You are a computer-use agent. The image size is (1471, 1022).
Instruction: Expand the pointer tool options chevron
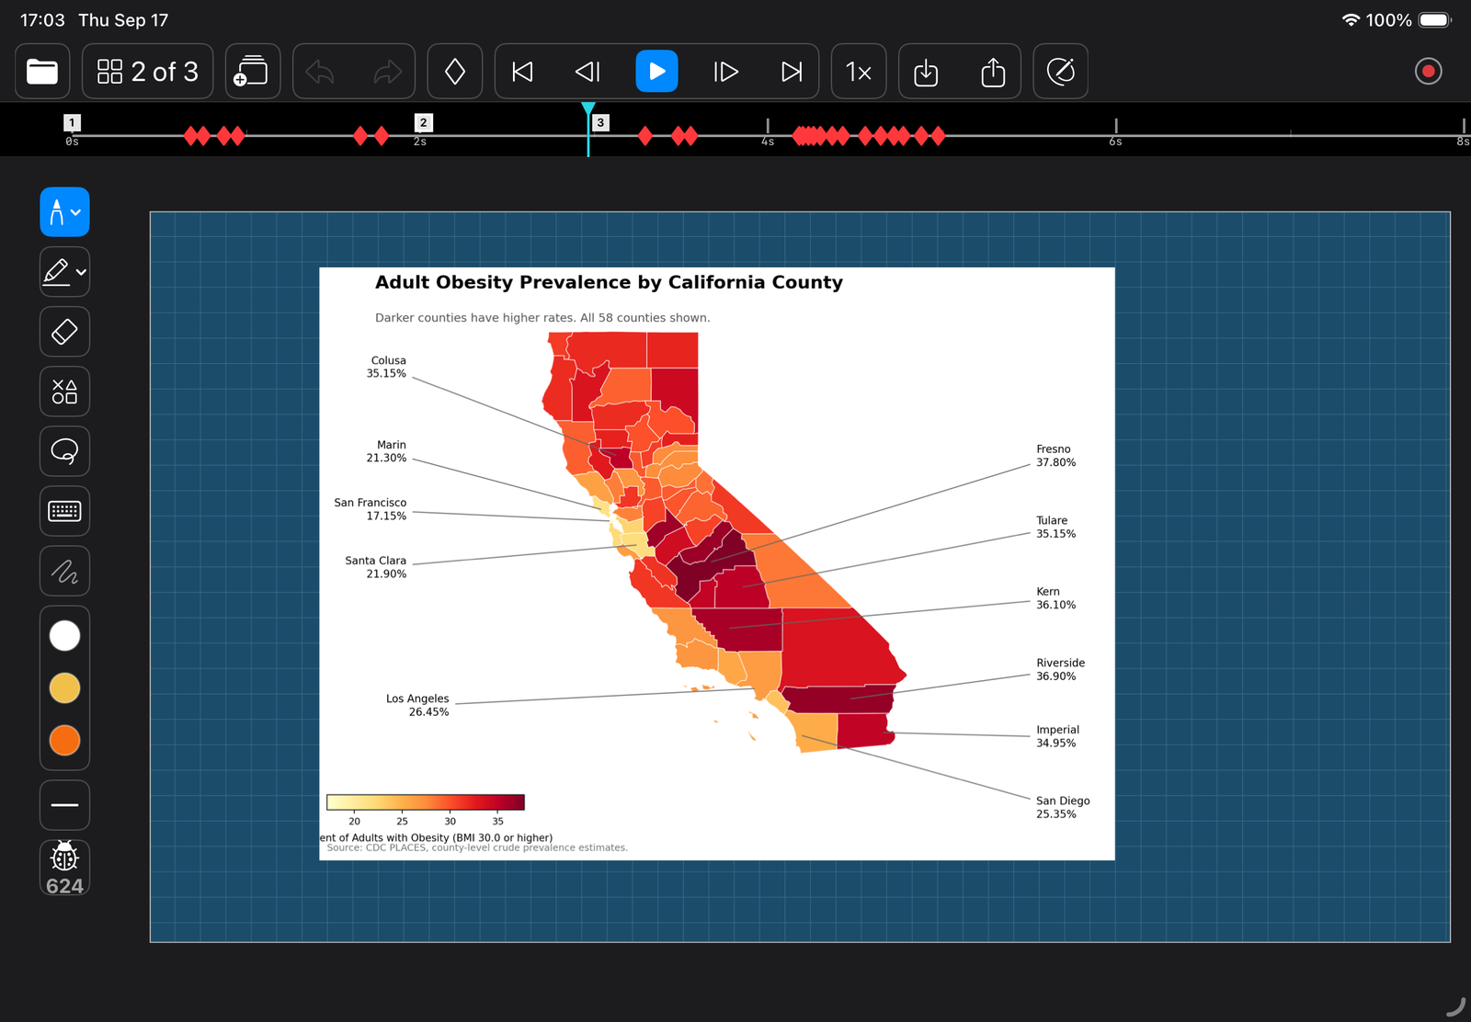(76, 212)
